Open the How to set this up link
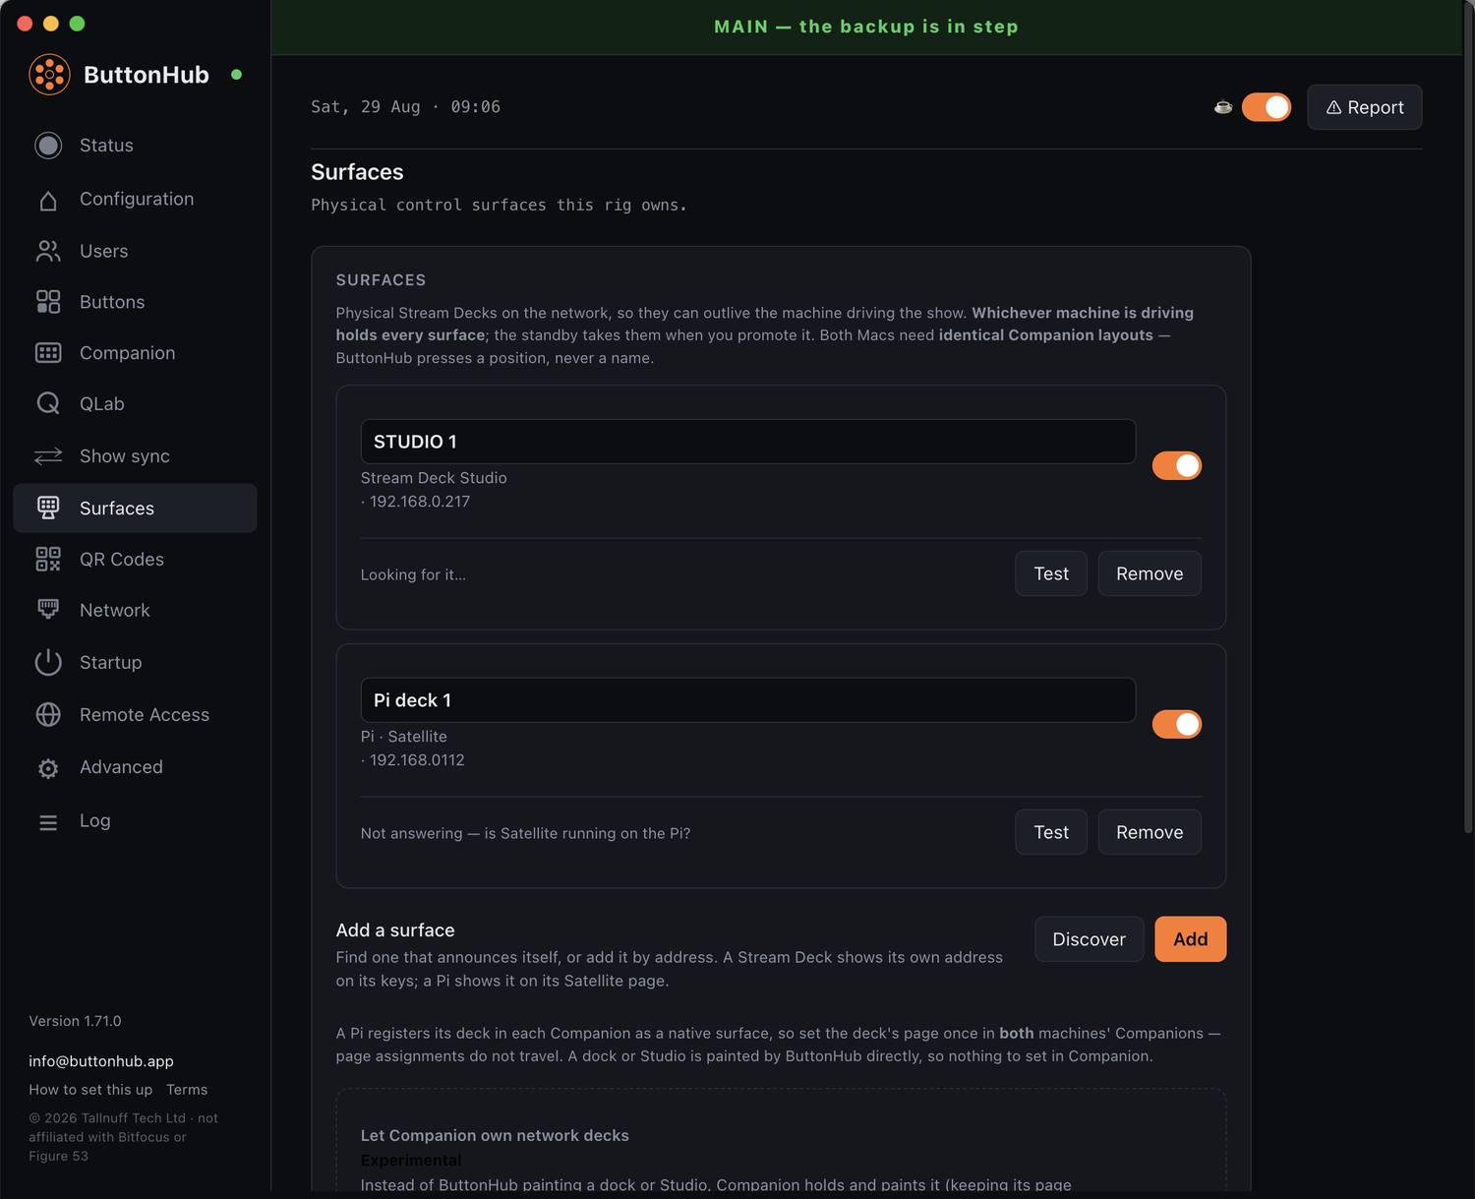This screenshot has height=1199, width=1475. pyautogui.click(x=90, y=1090)
